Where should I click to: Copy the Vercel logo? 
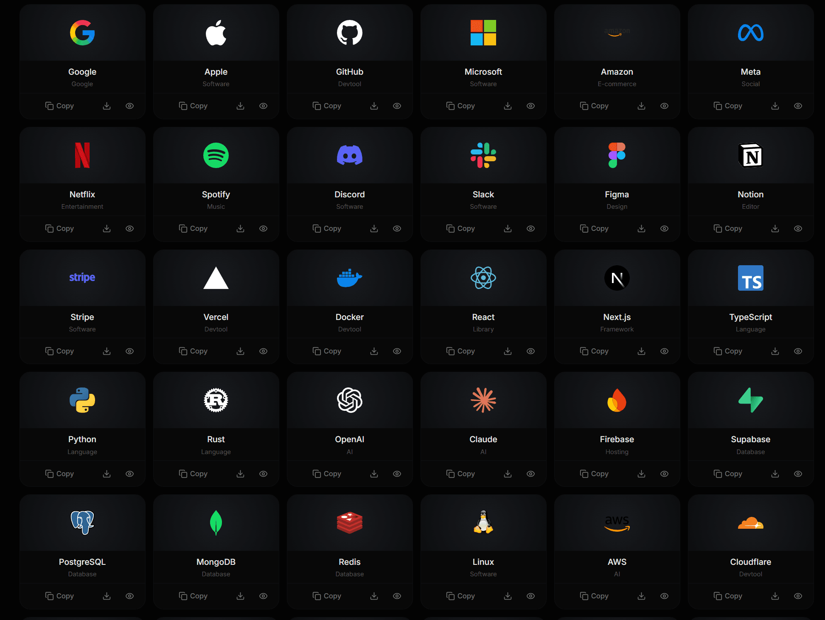pos(193,351)
